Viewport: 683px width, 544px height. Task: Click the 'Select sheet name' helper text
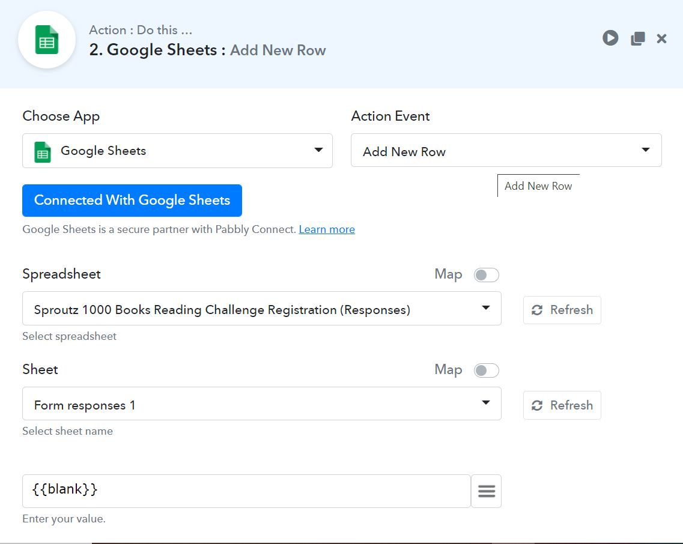67,431
